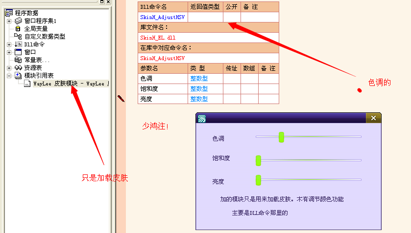Click the SkinH_EL.dll library file cell
Viewport: 411px width, 233px height.
[x=208, y=38]
